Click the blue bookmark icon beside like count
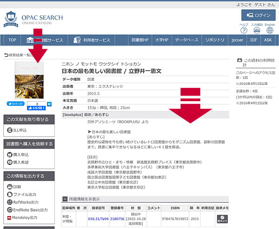Viewport: 279px width, 229px height. pos(49,104)
